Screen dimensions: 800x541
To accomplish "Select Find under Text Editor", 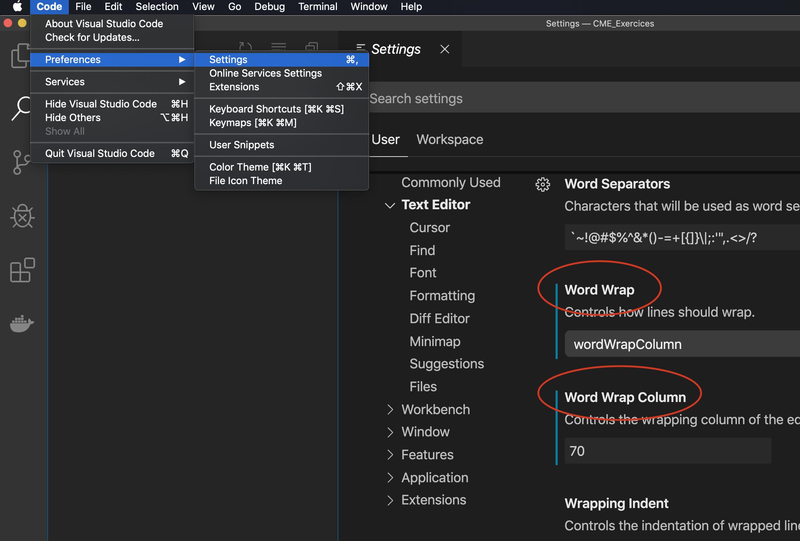I will tap(422, 250).
